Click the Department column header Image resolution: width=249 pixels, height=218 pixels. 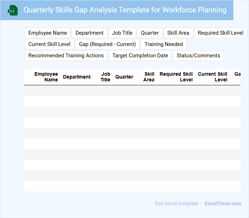coord(77,77)
